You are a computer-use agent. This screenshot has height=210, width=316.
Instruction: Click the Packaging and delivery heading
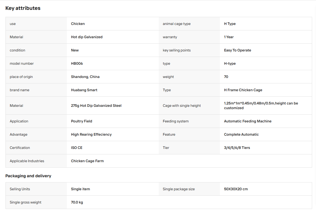click(28, 176)
